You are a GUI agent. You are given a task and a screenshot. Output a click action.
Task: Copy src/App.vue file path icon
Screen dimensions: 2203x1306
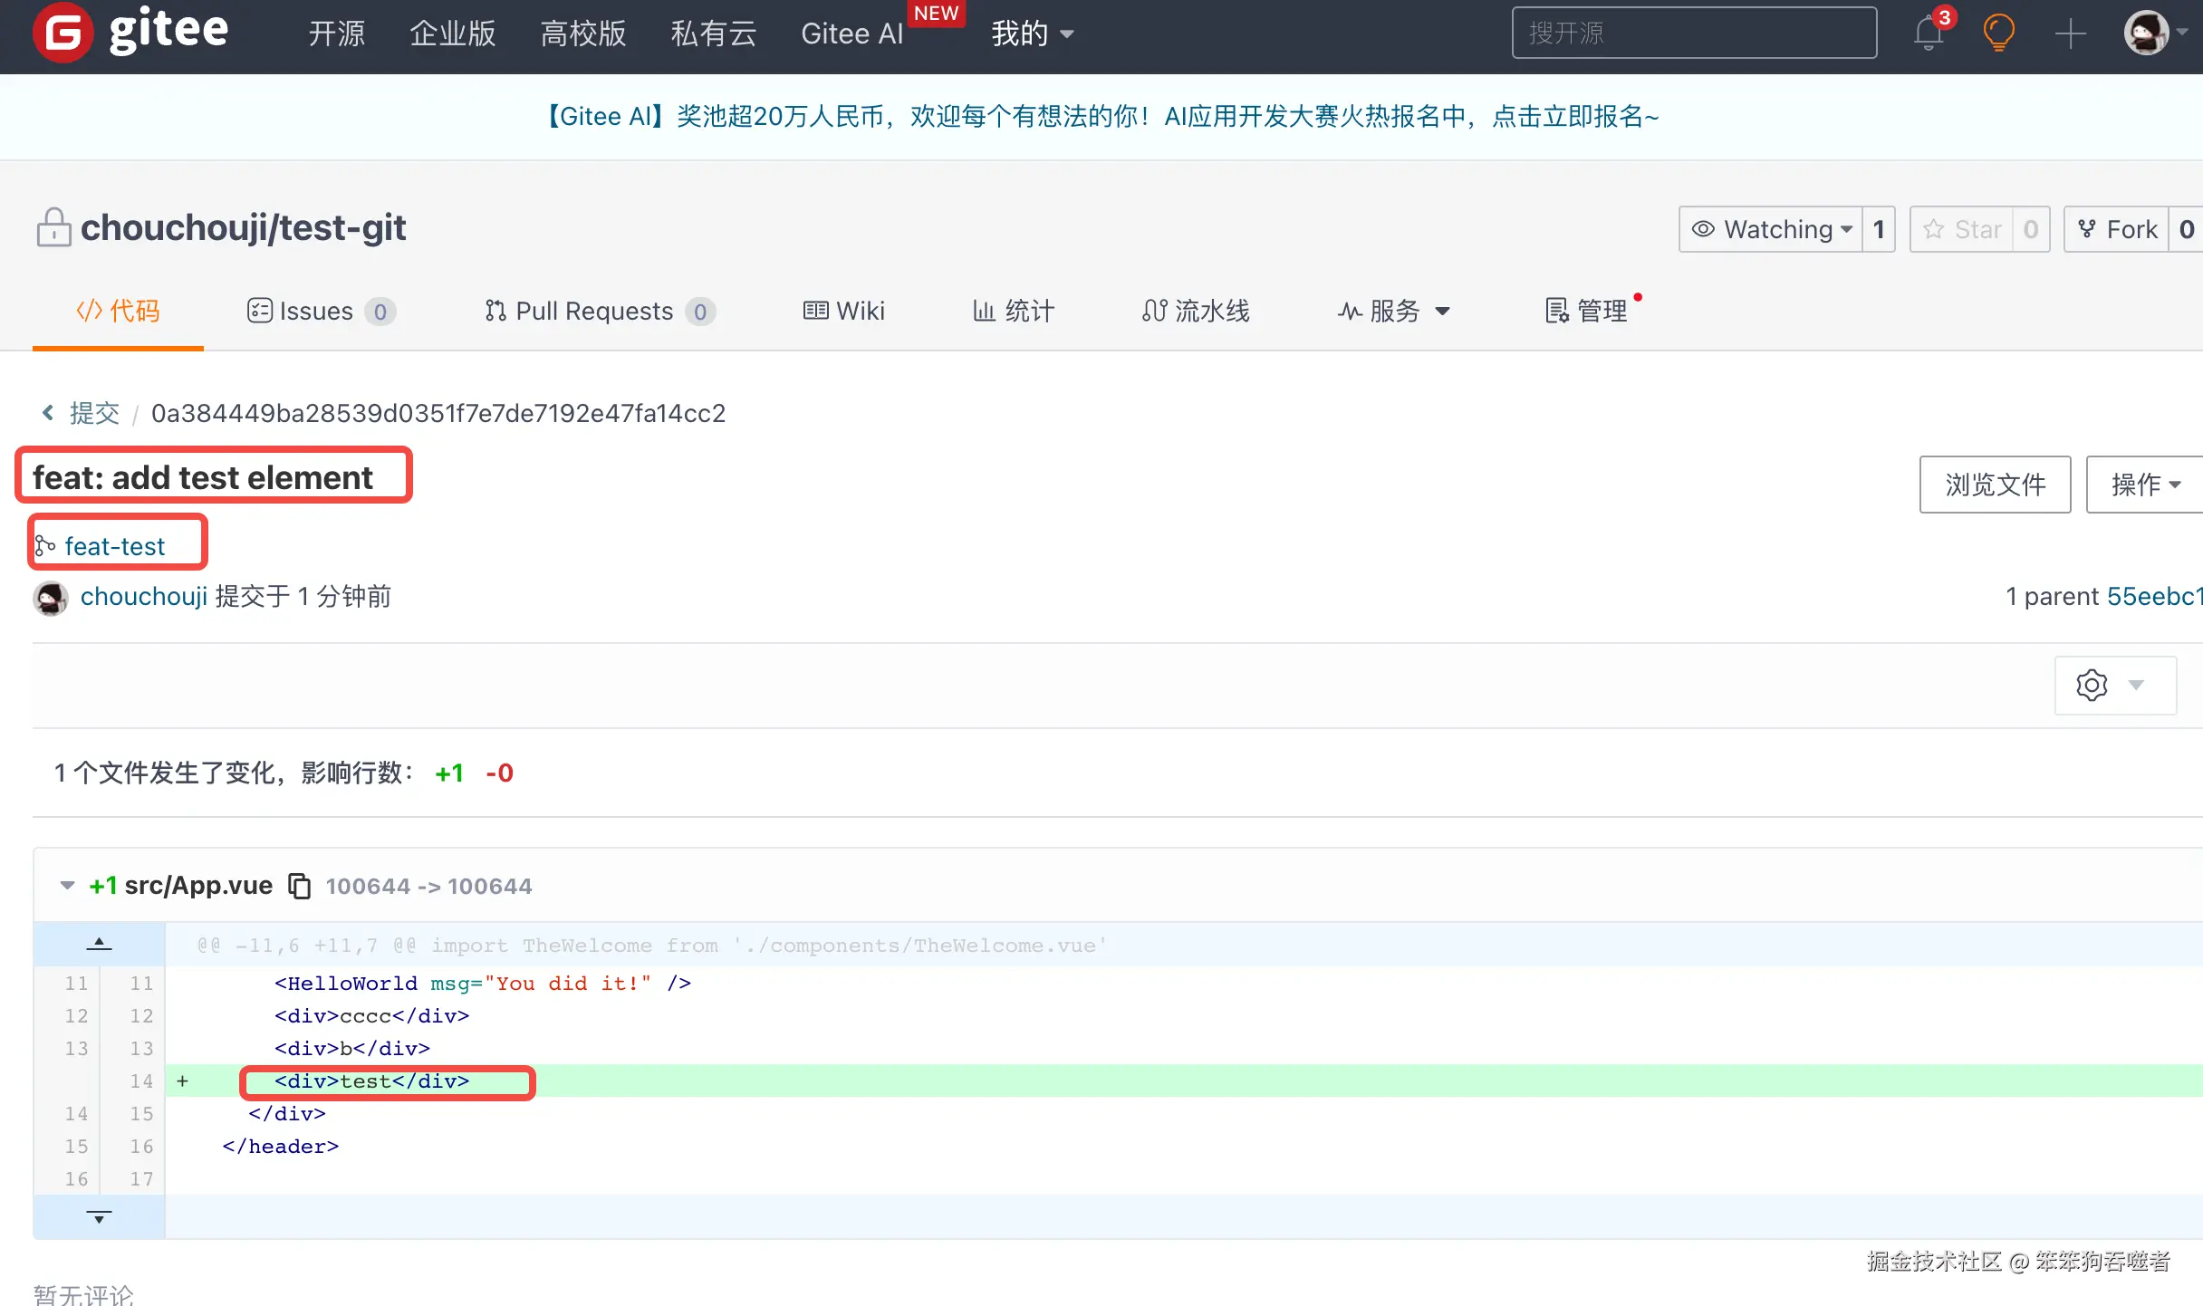(x=299, y=886)
